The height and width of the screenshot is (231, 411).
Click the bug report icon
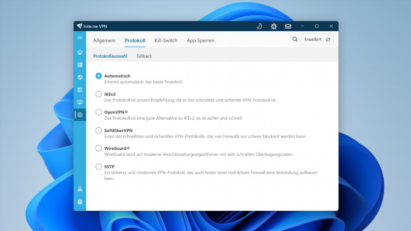[x=273, y=26]
